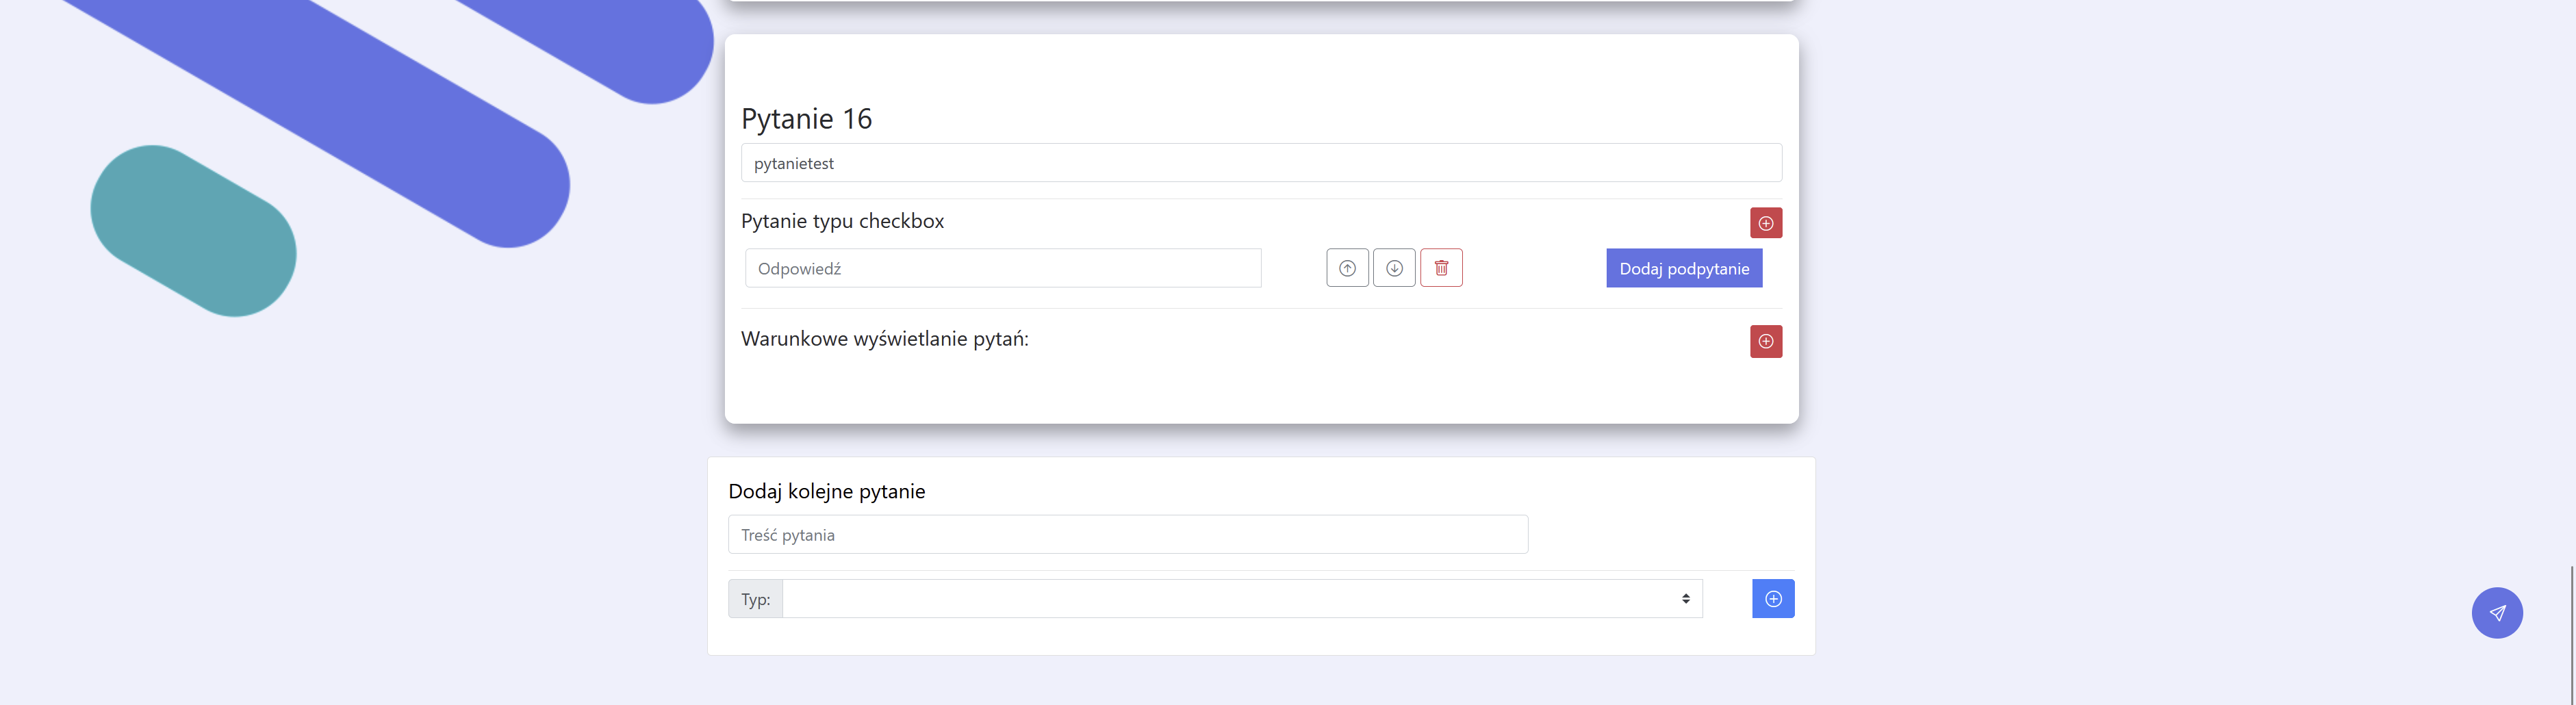This screenshot has width=2576, height=705.
Task: Click into the Odpowiedź answer field
Action: 1002,268
